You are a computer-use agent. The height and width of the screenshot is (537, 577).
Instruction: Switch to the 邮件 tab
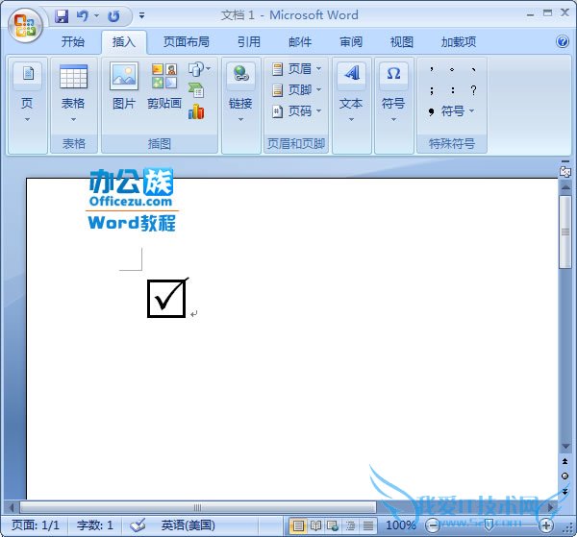[300, 42]
